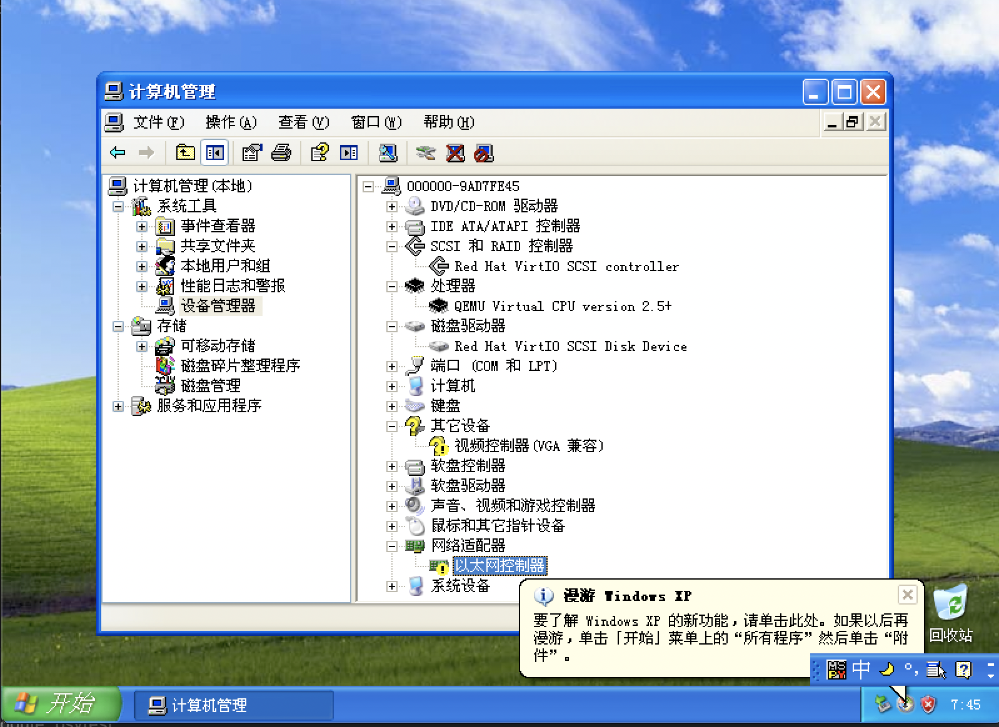Click the uninstall device toolbar icon

click(x=483, y=152)
